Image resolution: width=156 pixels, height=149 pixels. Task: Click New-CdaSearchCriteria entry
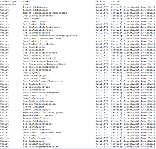(x=38, y=101)
